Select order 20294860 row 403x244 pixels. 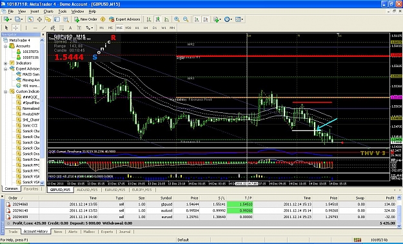[201, 204]
